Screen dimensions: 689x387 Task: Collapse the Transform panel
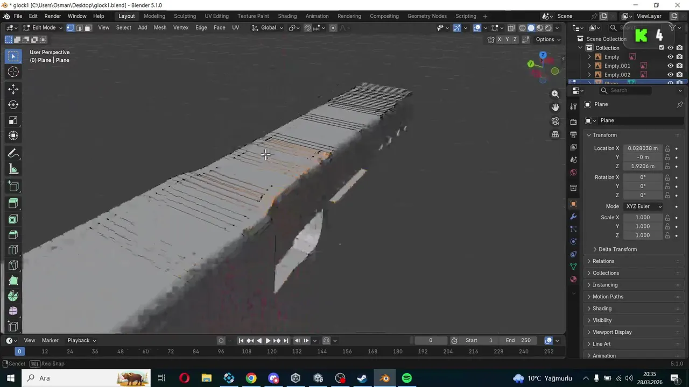[x=605, y=135]
